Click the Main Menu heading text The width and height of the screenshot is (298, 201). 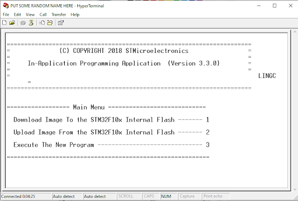point(89,107)
